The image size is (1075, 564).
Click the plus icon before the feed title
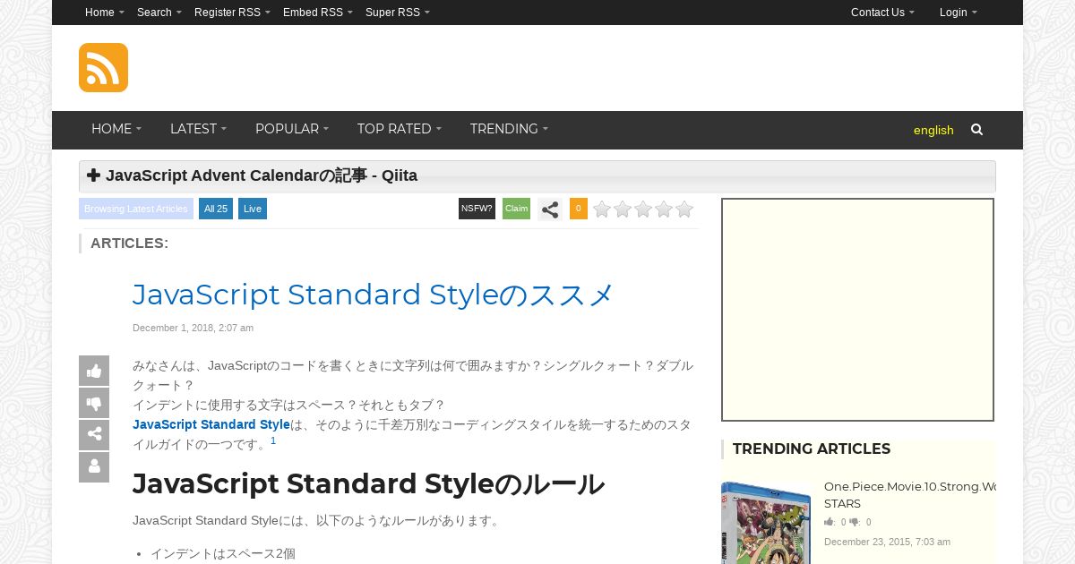[x=93, y=175]
